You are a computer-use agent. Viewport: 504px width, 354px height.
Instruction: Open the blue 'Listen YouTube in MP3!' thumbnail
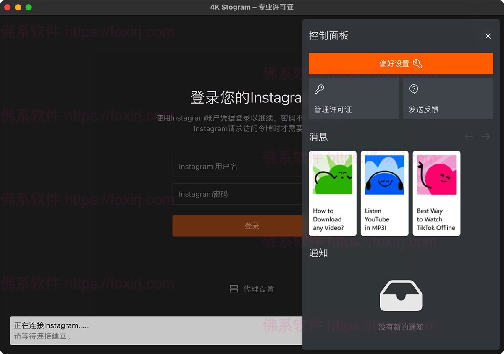[384, 174]
